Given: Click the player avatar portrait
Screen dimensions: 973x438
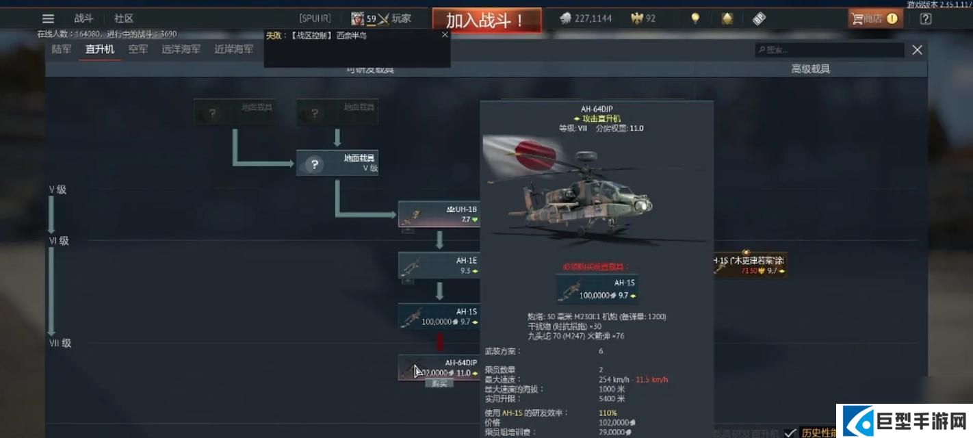Looking at the screenshot, I should (x=357, y=18).
